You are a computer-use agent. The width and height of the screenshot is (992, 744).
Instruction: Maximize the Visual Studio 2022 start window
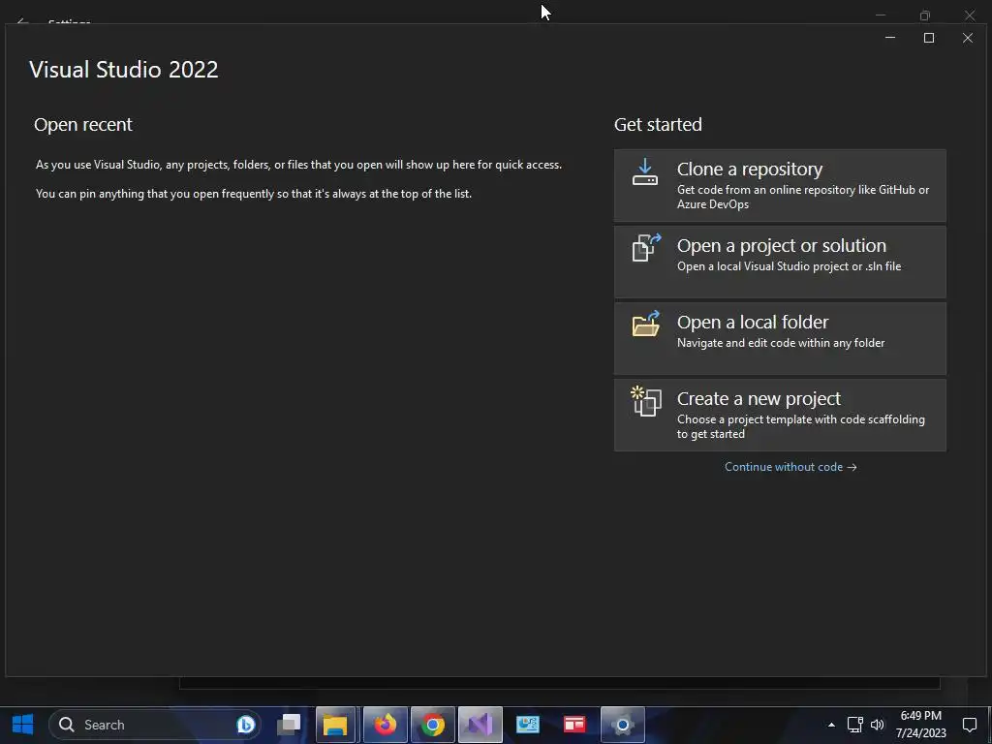929,38
